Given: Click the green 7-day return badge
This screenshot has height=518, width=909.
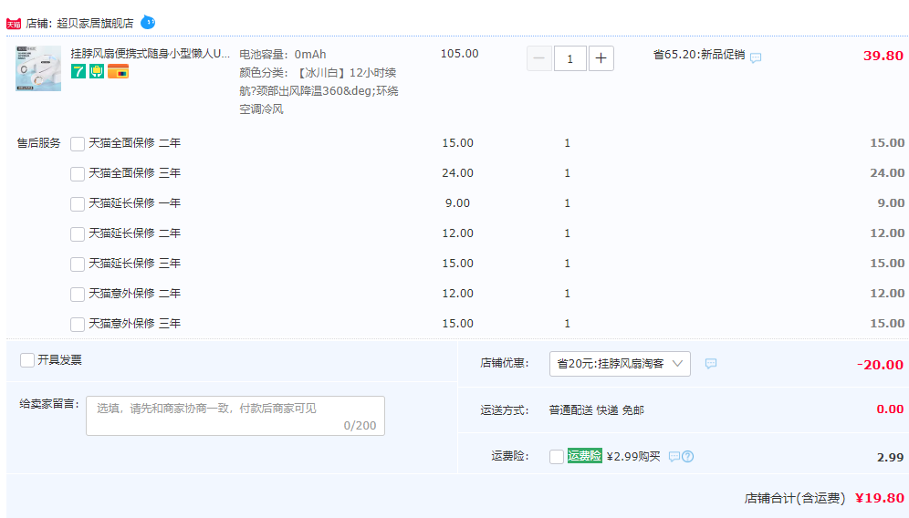Looking at the screenshot, I should (78, 71).
